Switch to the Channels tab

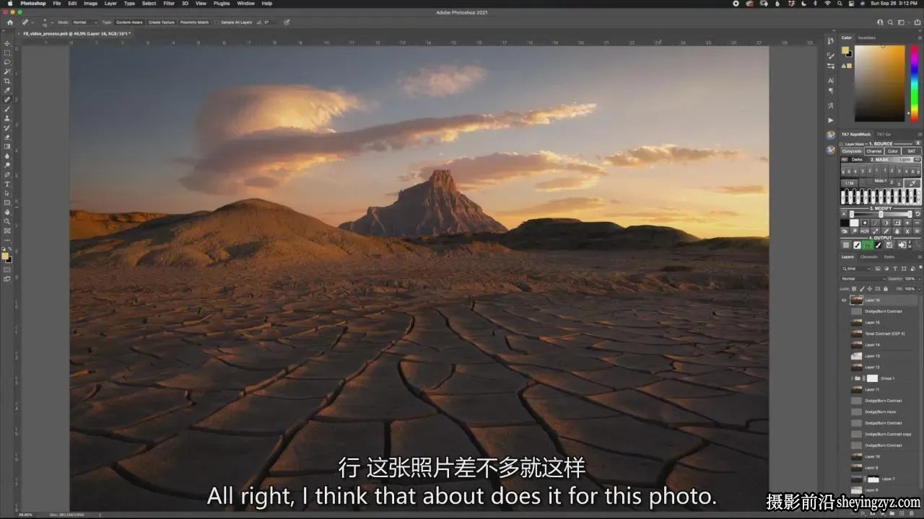868,257
